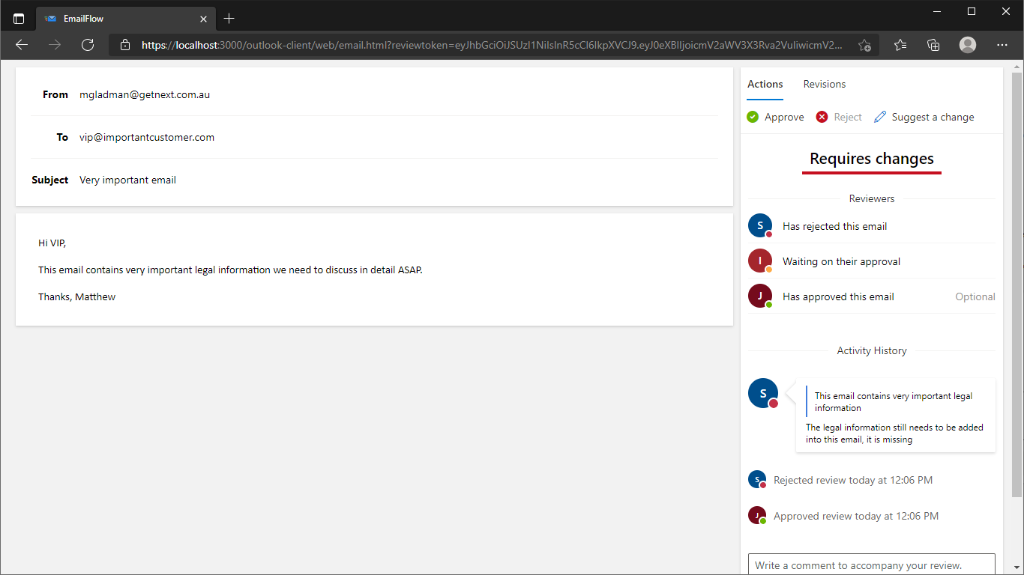
Task: Click reviewer I avatar awaiting approval
Action: [x=760, y=261]
